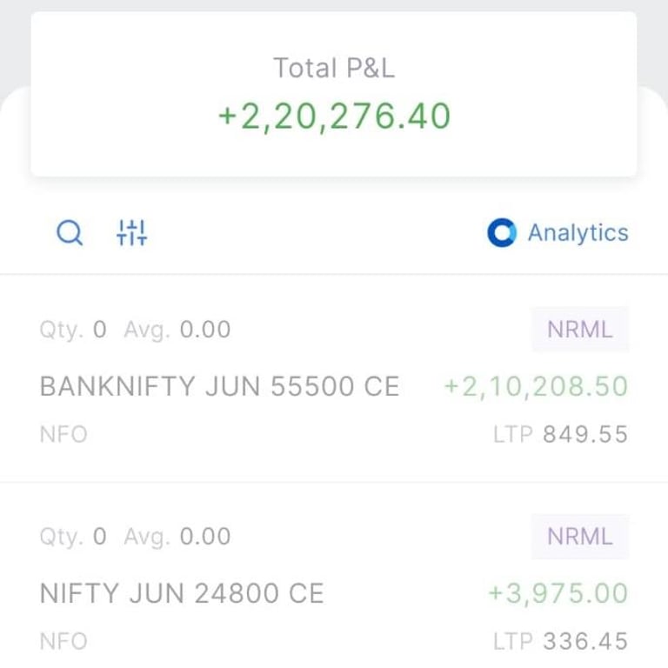Tap Avg. 0.00 on the NIFTY row
Screen dimensions: 668x668
coord(177,537)
